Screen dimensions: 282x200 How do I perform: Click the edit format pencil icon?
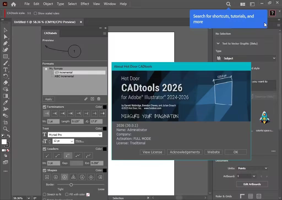[x=86, y=99]
